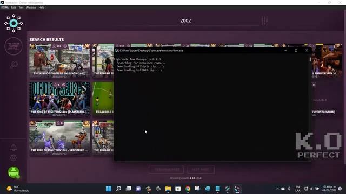The image size is (346, 194).
Task: Click the search field containing 2002
Action: tap(185, 21)
